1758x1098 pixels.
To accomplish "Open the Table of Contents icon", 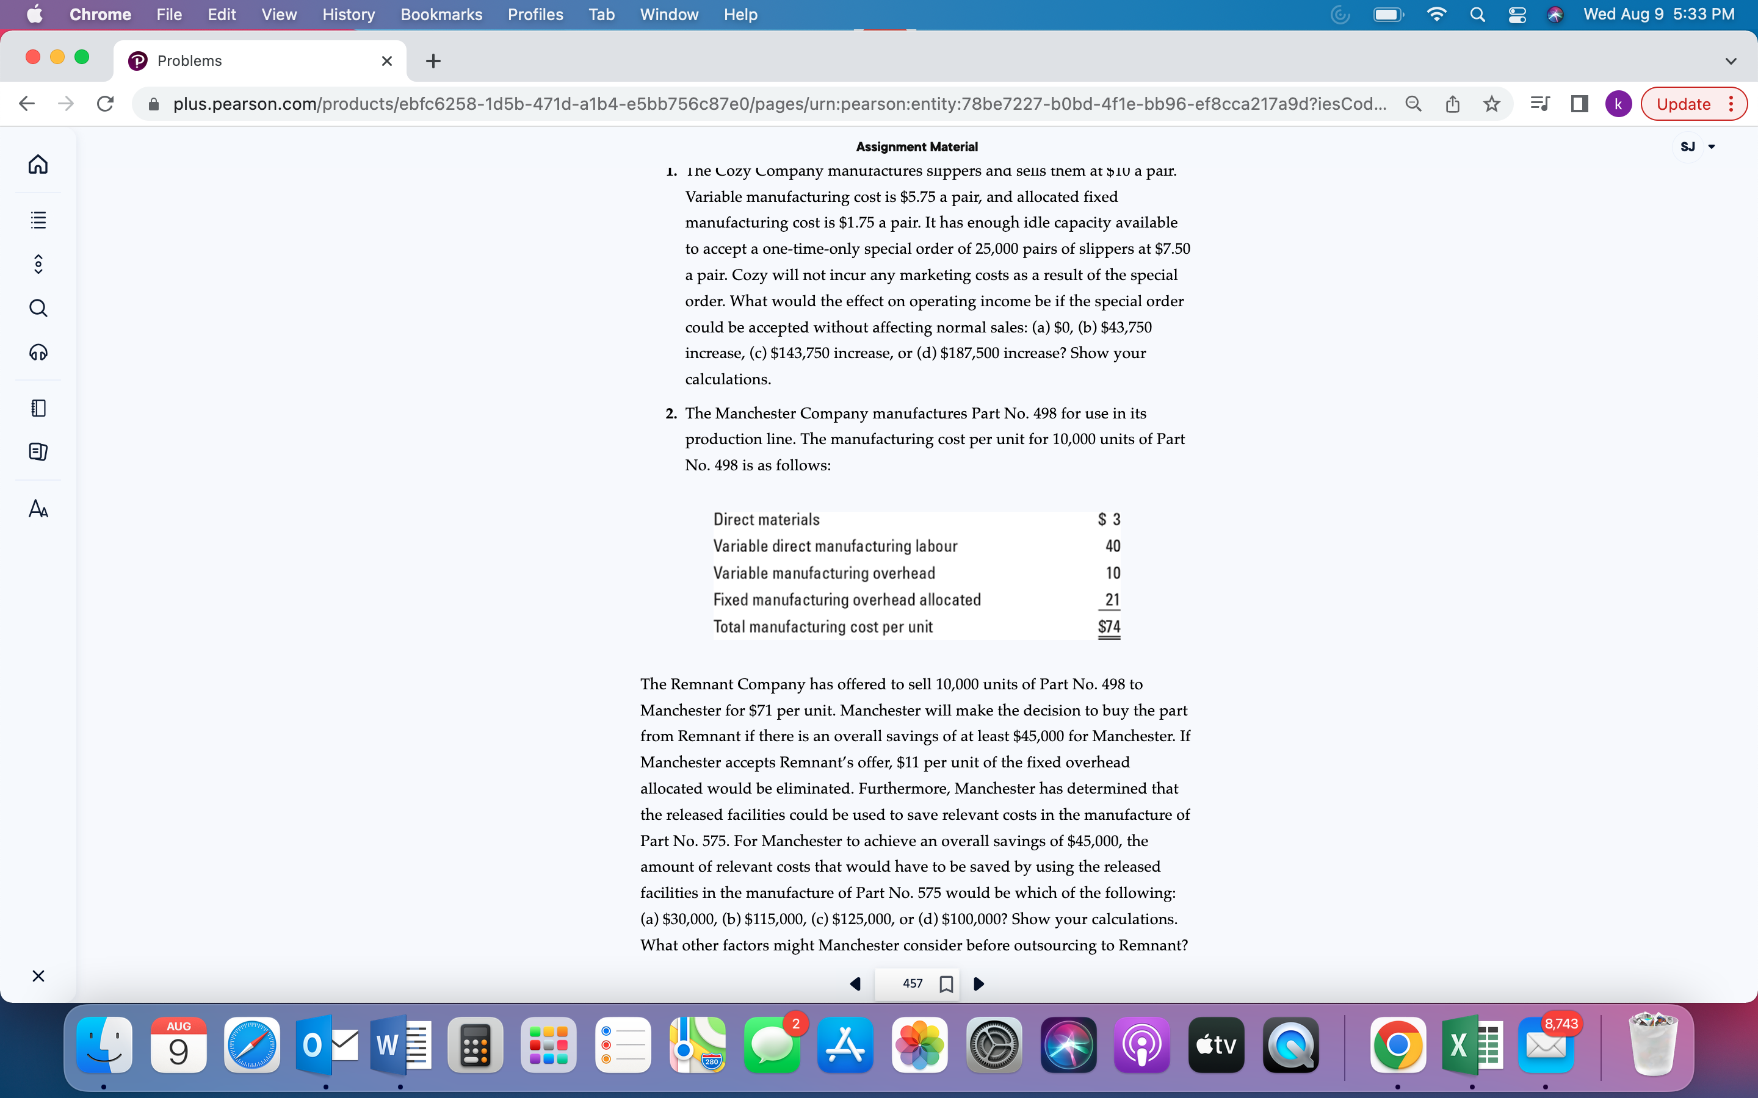I will pyautogui.click(x=38, y=220).
